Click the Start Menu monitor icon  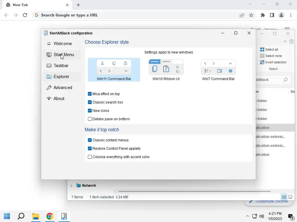pos(49,55)
